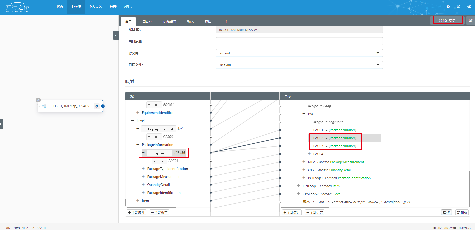
Task: Click the PAC02 target connector dot
Action: click(x=280, y=138)
